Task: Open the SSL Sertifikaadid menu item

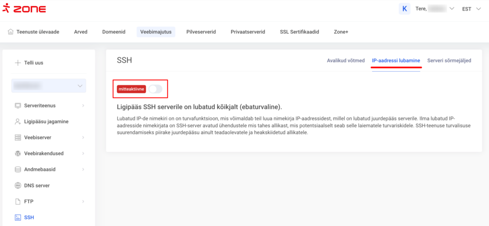Action: pyautogui.click(x=299, y=32)
